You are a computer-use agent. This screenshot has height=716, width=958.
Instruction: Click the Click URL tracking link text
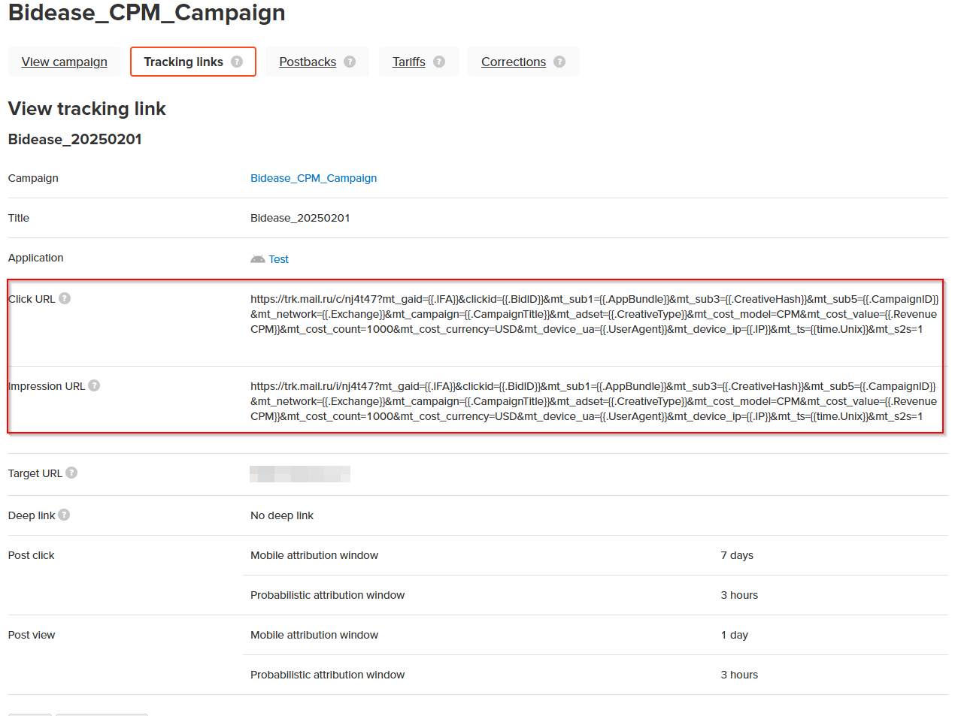click(594, 314)
